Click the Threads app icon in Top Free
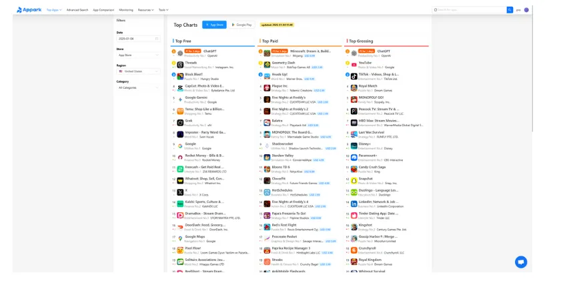The height and width of the screenshot is (281, 561). [x=180, y=65]
